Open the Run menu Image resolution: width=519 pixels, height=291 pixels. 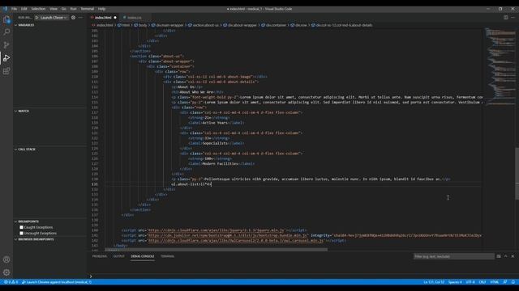tap(74, 9)
